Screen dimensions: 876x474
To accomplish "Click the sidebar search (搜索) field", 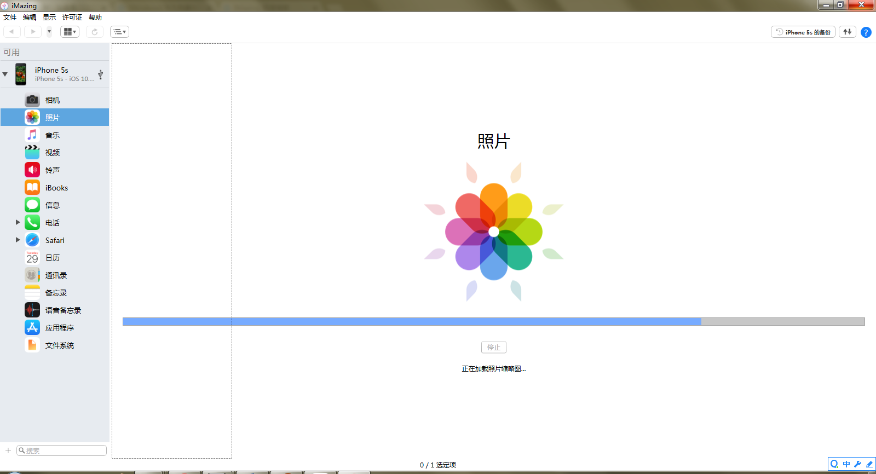I will [61, 450].
